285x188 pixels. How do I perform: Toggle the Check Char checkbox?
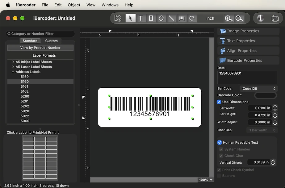221,156
